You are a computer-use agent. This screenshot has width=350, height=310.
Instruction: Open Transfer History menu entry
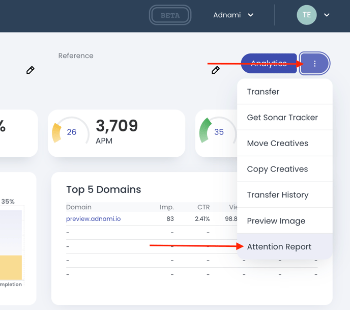pyautogui.click(x=285, y=195)
